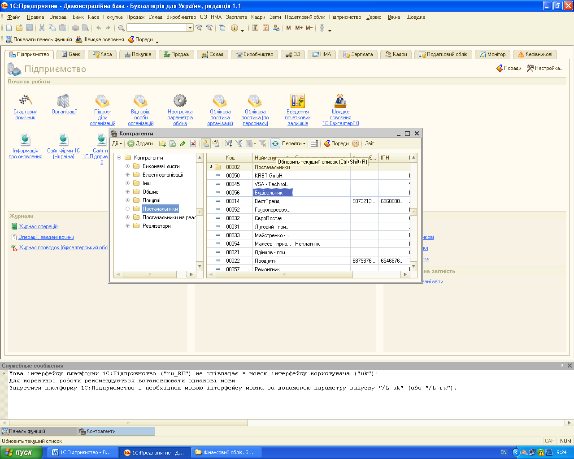Switch to Панель функцій window tab
This screenshot has height=459, width=574.
pos(39,431)
